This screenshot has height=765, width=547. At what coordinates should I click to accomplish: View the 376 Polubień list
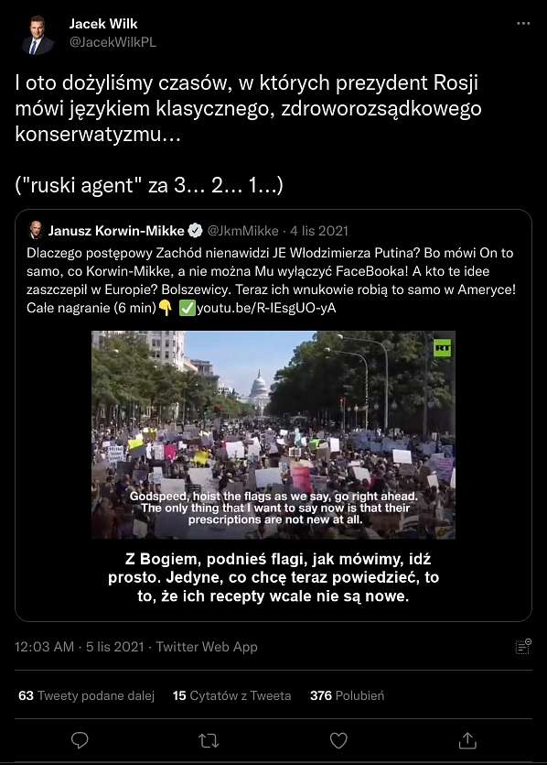click(x=347, y=695)
